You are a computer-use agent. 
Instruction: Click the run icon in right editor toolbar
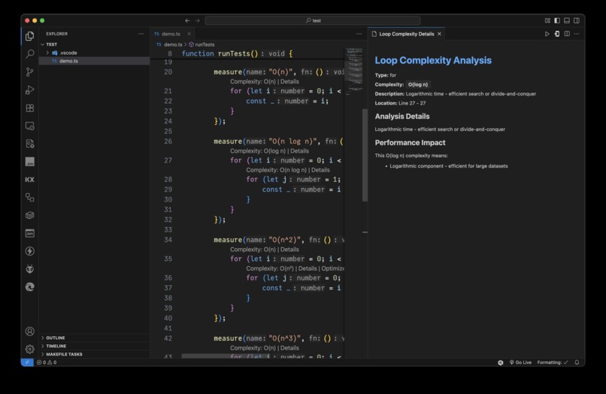coord(547,34)
